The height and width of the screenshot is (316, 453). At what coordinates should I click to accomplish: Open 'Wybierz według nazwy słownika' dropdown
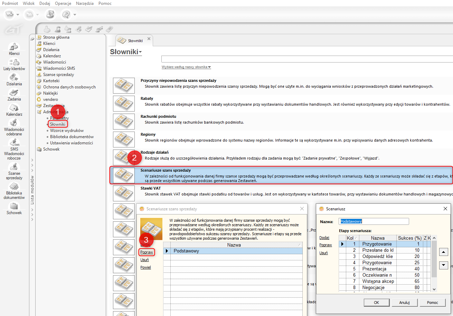(x=186, y=67)
